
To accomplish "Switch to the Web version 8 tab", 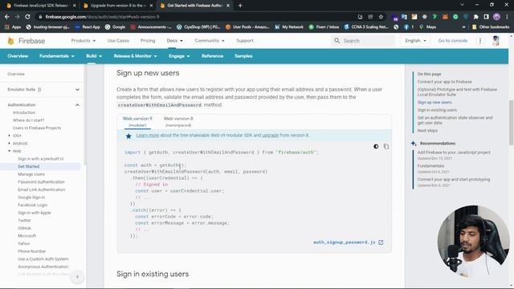I will tap(178, 121).
